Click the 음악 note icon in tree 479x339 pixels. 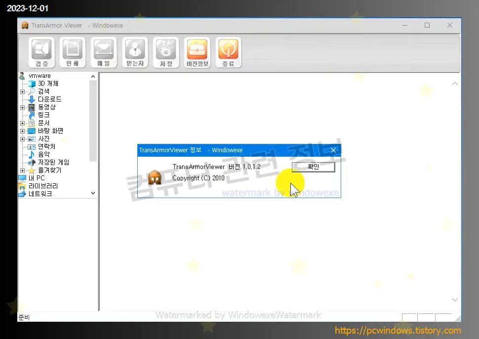32,155
